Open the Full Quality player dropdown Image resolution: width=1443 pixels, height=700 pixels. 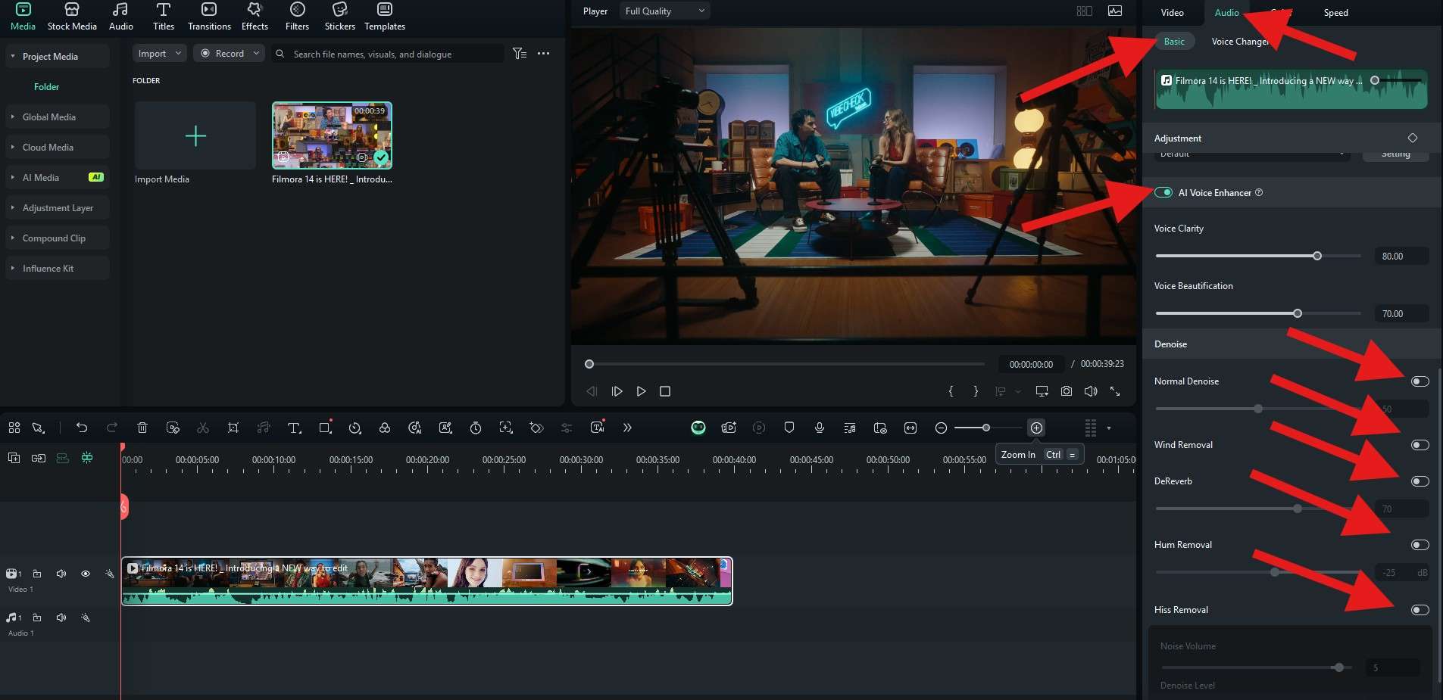coord(664,11)
